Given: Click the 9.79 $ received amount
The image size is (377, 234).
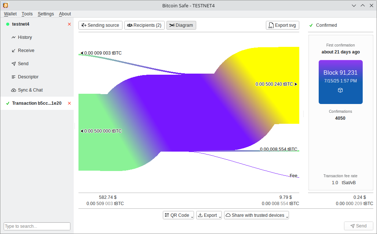Looking at the screenshot, I should 286,197.
